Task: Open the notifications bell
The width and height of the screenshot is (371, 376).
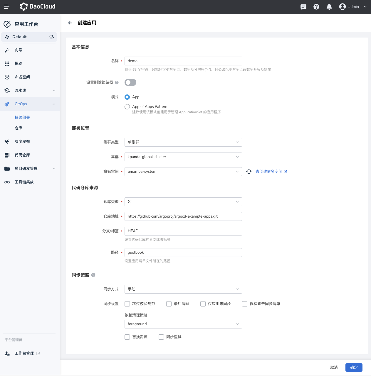Action: [x=329, y=7]
